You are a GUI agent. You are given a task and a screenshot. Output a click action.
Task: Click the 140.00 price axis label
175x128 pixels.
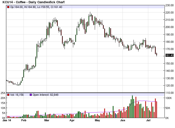[x=169, y=71]
